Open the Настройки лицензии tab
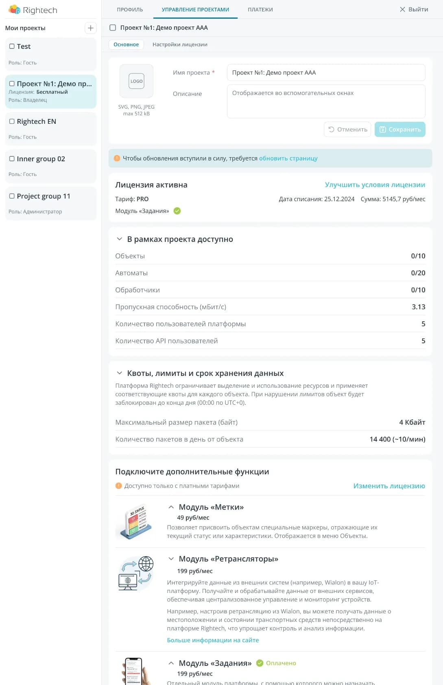Screen dimensions: 443x685 pos(180,44)
